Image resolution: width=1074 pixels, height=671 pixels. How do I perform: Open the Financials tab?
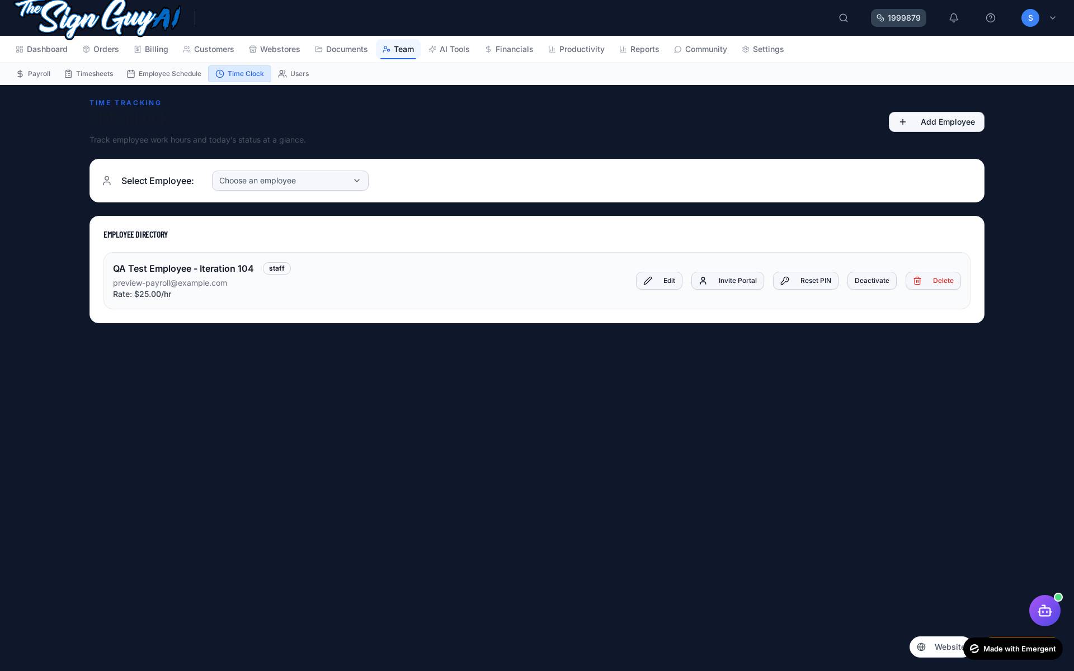(x=509, y=49)
